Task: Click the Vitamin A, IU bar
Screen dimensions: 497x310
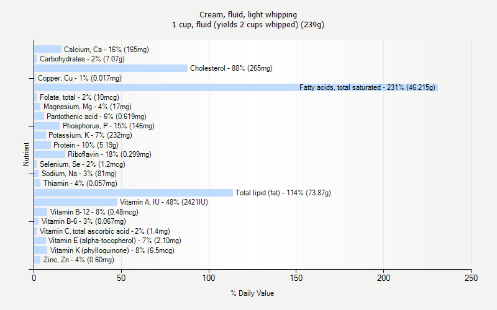Action: 76,202
